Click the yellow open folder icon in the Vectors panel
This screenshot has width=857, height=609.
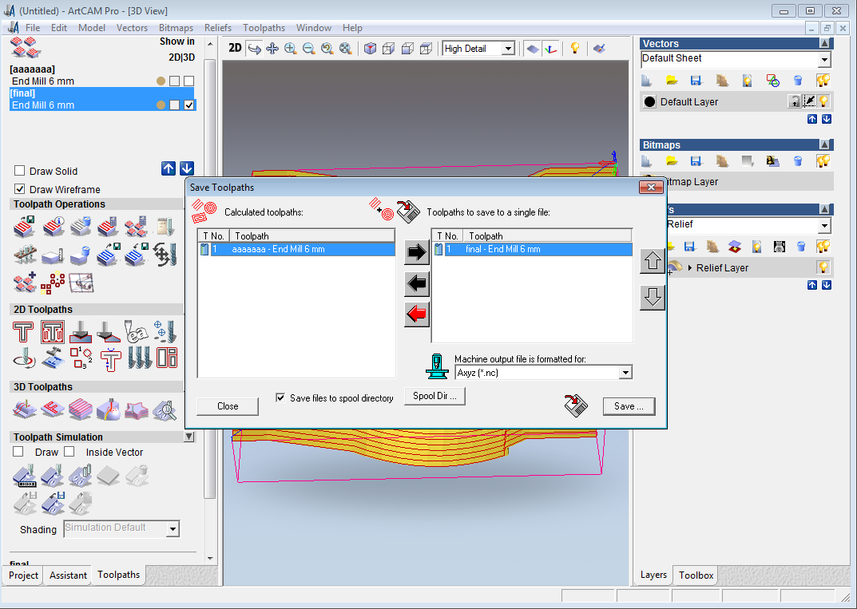coord(672,81)
